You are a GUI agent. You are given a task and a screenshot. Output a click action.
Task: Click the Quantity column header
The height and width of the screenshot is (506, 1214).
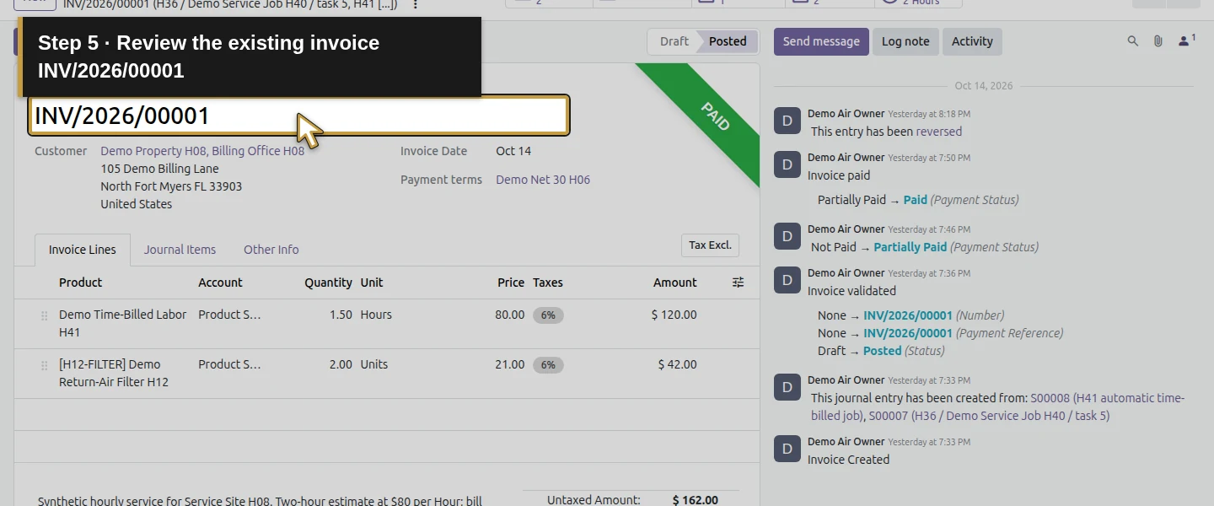328,283
